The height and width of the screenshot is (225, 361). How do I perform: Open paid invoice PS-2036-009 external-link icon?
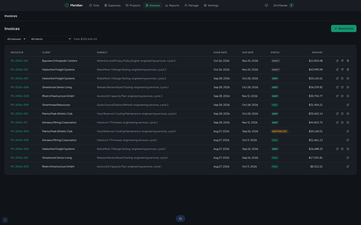coord(348,105)
